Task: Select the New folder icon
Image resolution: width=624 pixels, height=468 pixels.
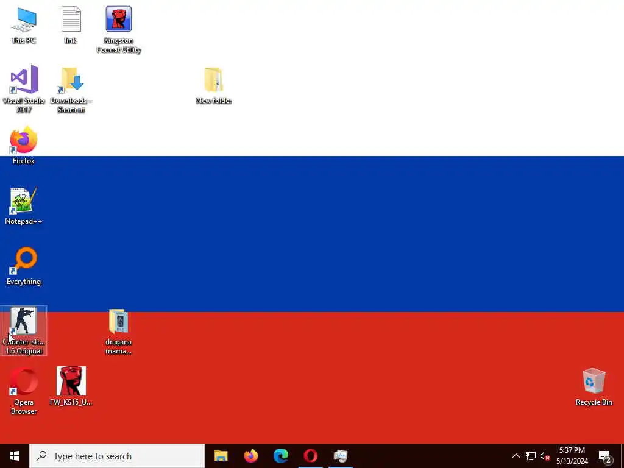Action: tap(214, 85)
